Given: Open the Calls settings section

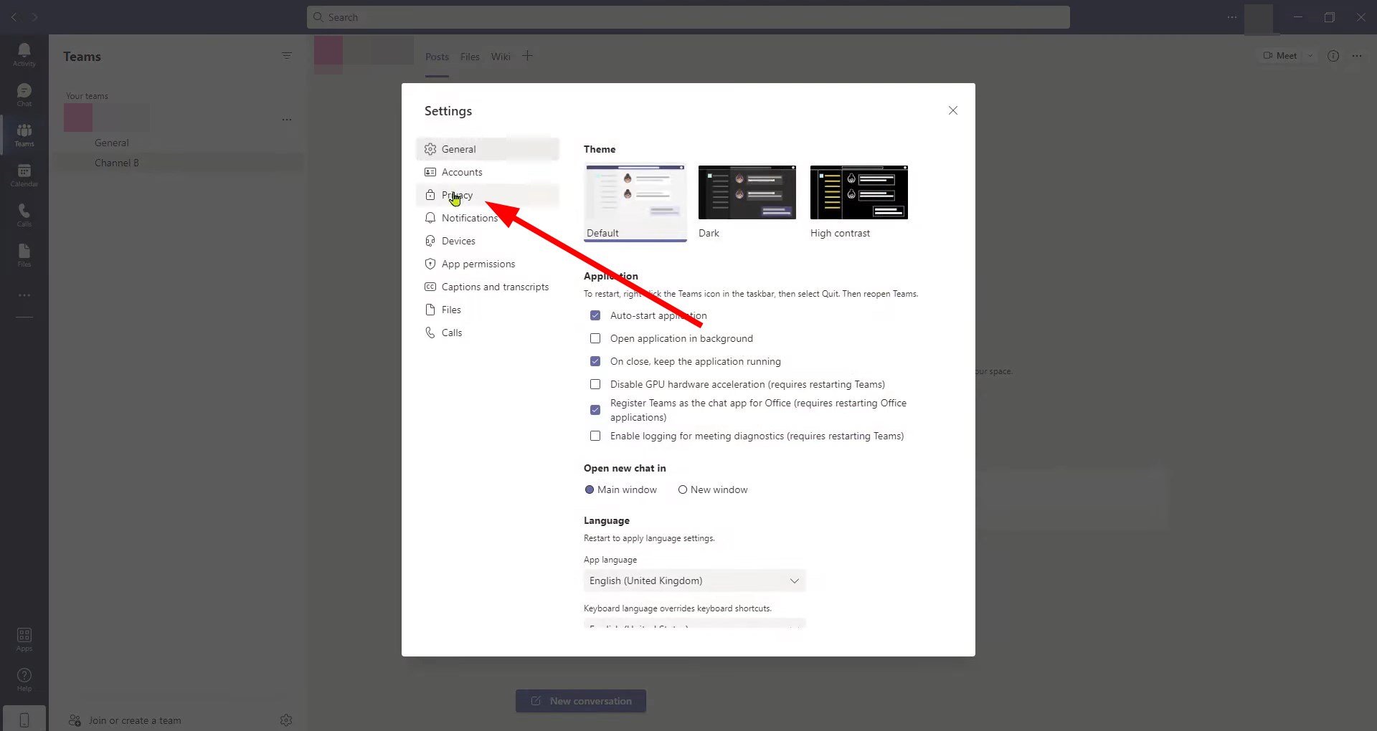Looking at the screenshot, I should tap(488, 333).
